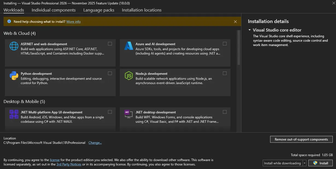The height and width of the screenshot is (169, 336).
Task: Go to the Installation locations tab
Action: pos(142,10)
